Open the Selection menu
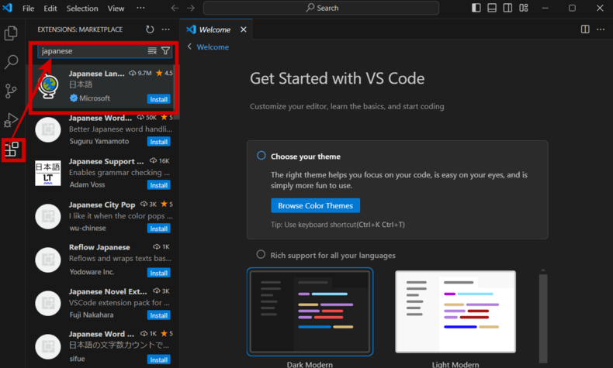The height and width of the screenshot is (368, 613). tap(82, 9)
